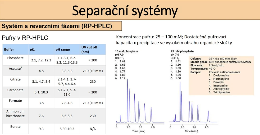This screenshot has width=260, height=135.
Task: Click the '1.5 mL/min.' flow rate value
Action: (x=216, y=65)
